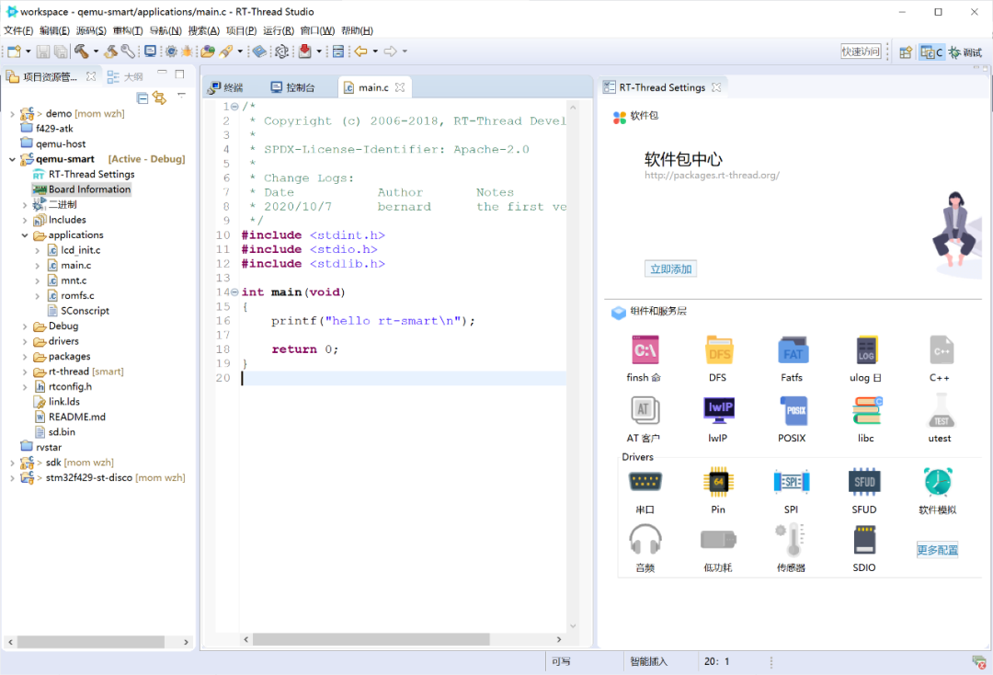
Task: Close the RT-Thread Settings tab
Action: point(716,87)
